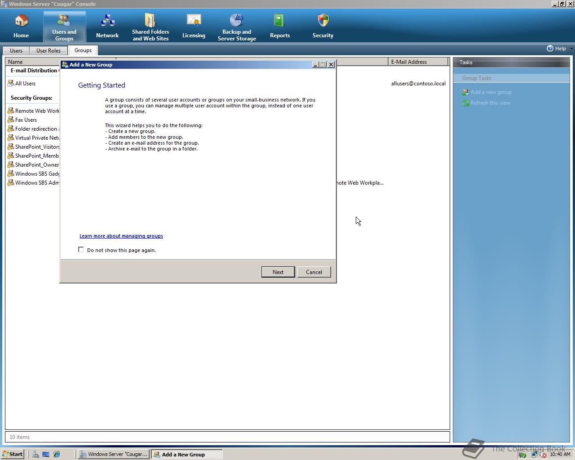Click Show Desktop quick launch icon

point(46,454)
